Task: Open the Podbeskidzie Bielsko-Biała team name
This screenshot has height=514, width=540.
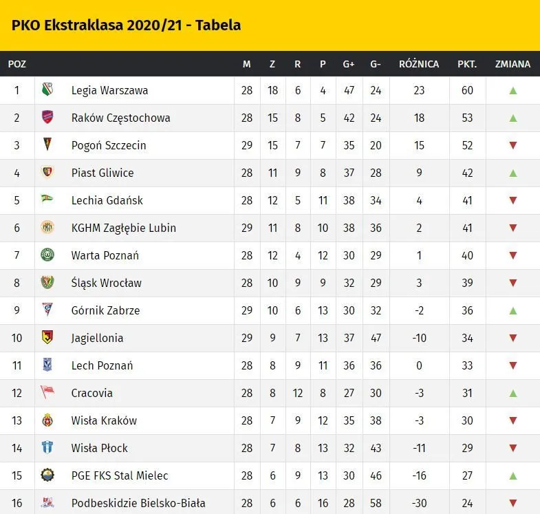Action: pyautogui.click(x=138, y=503)
